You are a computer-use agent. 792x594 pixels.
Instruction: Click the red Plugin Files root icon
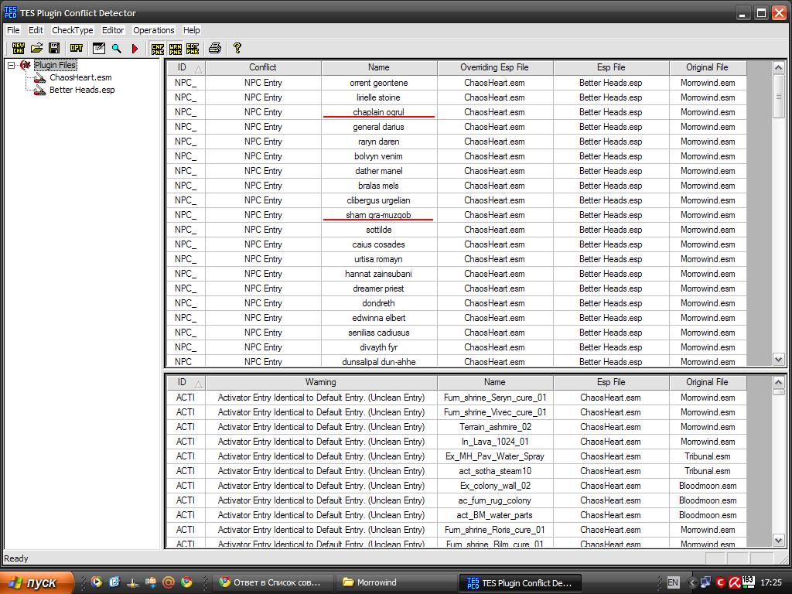[26, 65]
